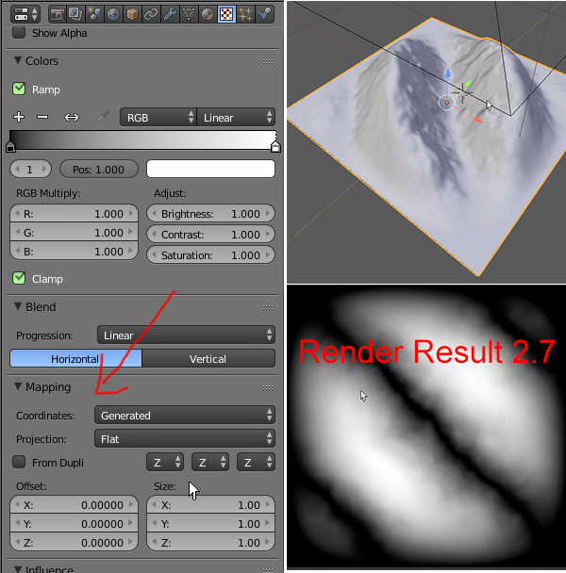
Task: Enable the From Dupli checkbox
Action: 19,462
